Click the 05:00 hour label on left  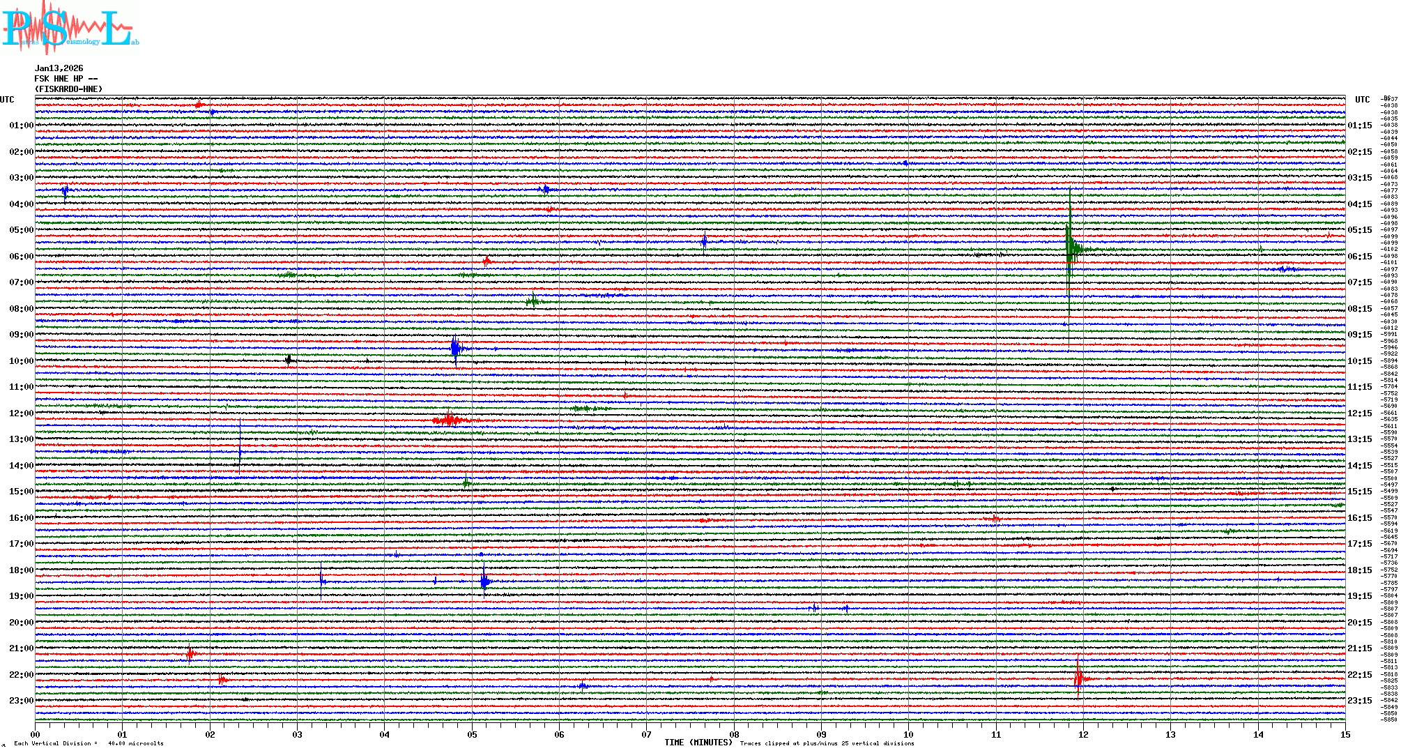(x=21, y=230)
